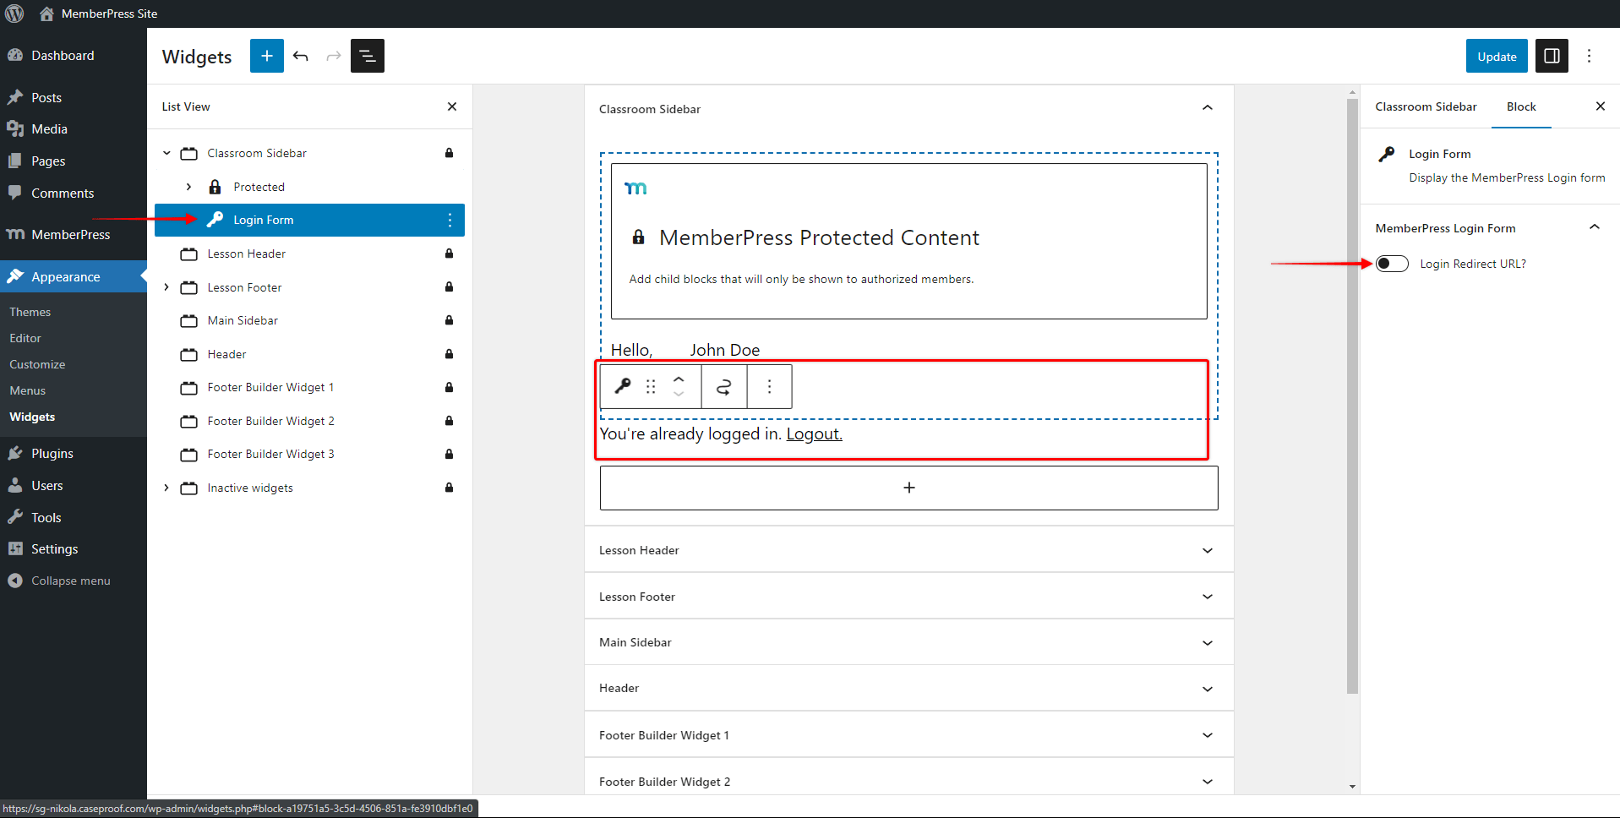Viewport: 1620px width, 818px height.
Task: Click the Login Form key block icon
Action: (623, 386)
